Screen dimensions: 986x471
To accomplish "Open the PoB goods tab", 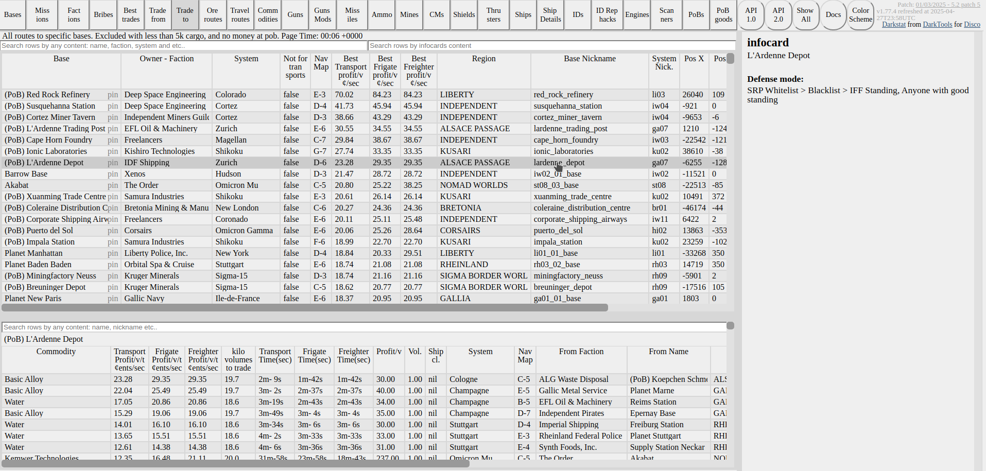I will (723, 15).
